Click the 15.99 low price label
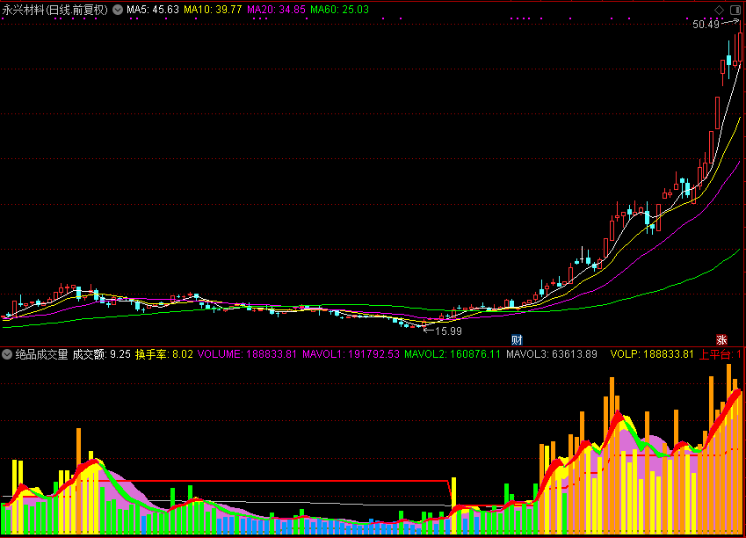Screen dimensions: 746x538 click(x=449, y=331)
